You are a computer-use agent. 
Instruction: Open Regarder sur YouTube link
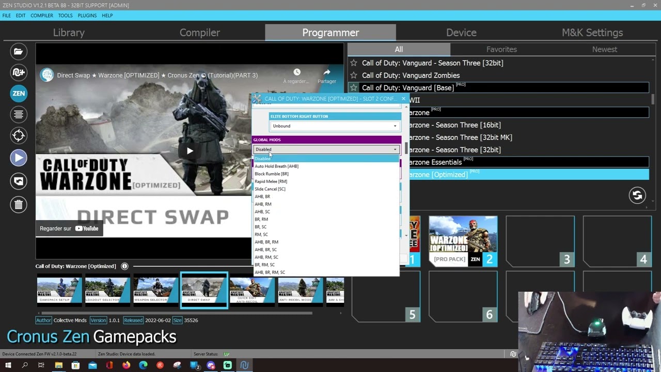(69, 228)
